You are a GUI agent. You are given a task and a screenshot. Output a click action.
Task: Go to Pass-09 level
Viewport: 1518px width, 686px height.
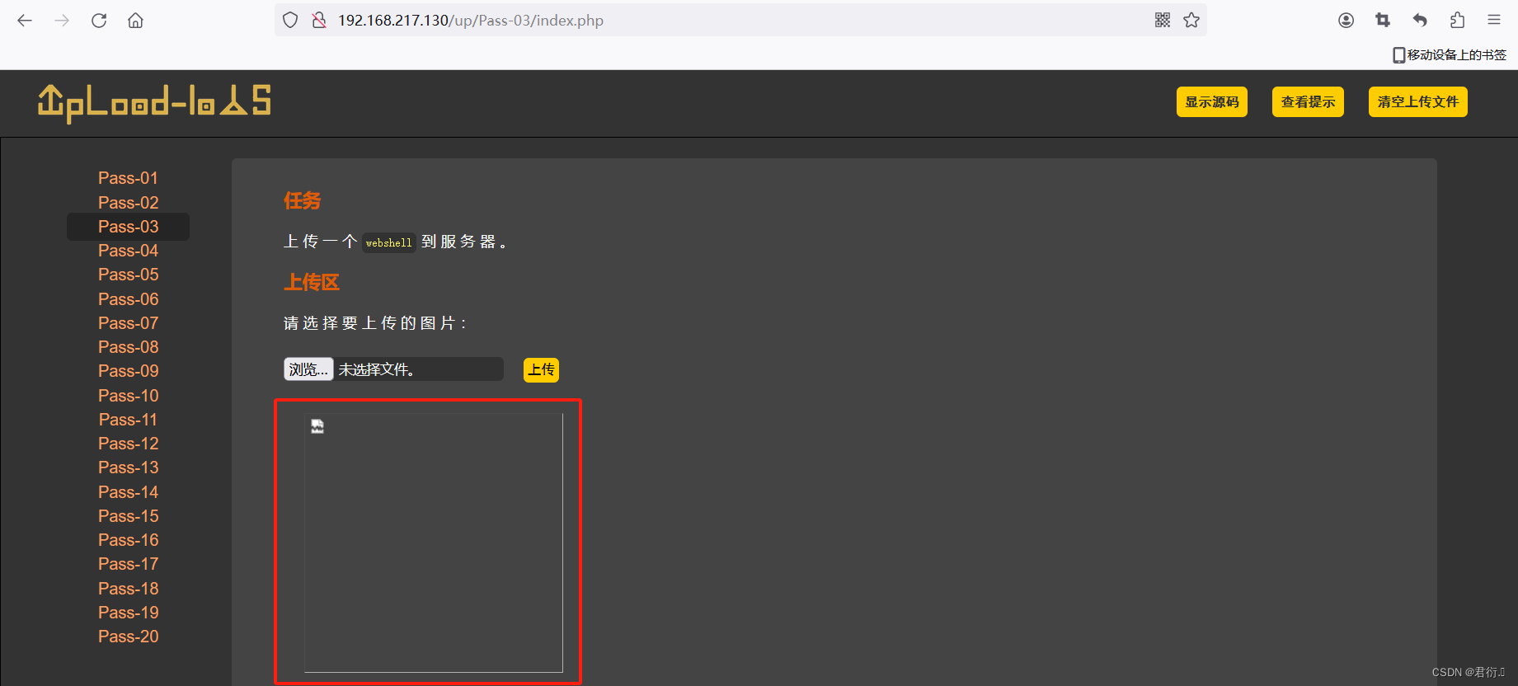(128, 371)
